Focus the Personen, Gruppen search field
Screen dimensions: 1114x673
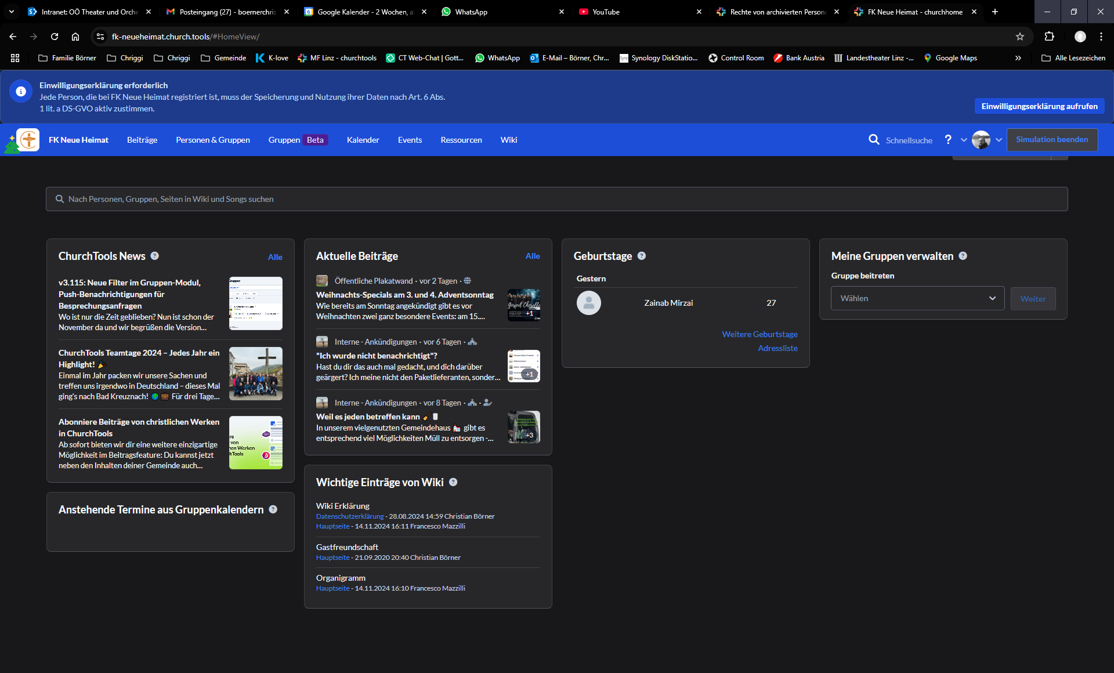[557, 199]
